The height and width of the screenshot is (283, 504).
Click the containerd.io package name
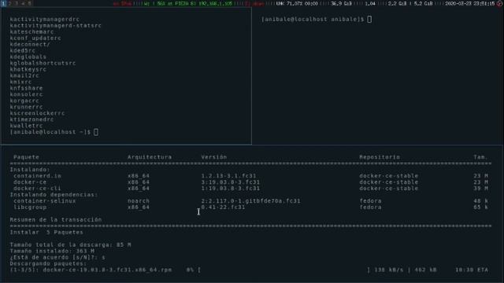point(37,176)
